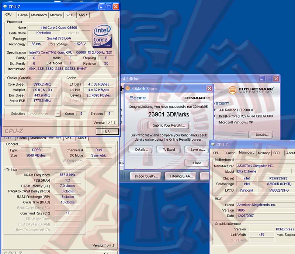Viewport: 295px width, 254px height.
Task: Minimize the 3DMark edition window
Action: (262, 78)
